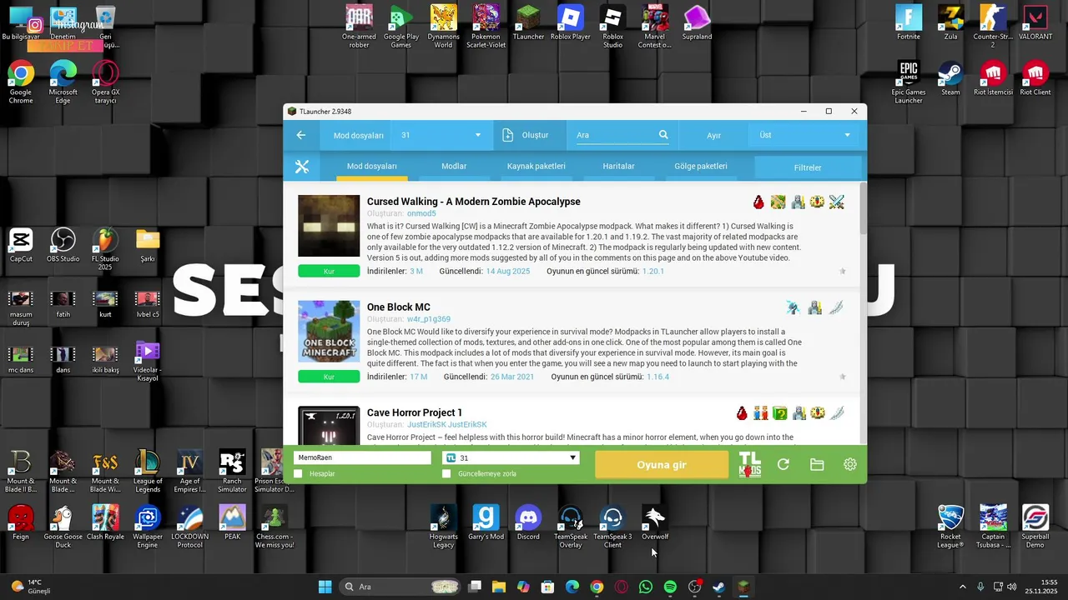Open the version dropdown showing 31 in bottom bar
Image resolution: width=1068 pixels, height=600 pixels.
[x=511, y=457]
